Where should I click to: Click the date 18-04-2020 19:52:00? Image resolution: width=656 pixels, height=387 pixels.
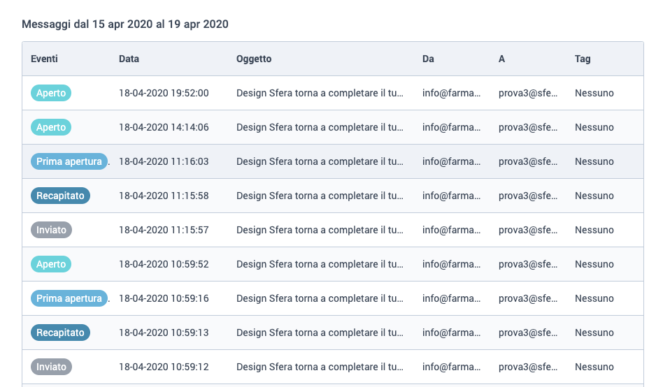point(164,93)
